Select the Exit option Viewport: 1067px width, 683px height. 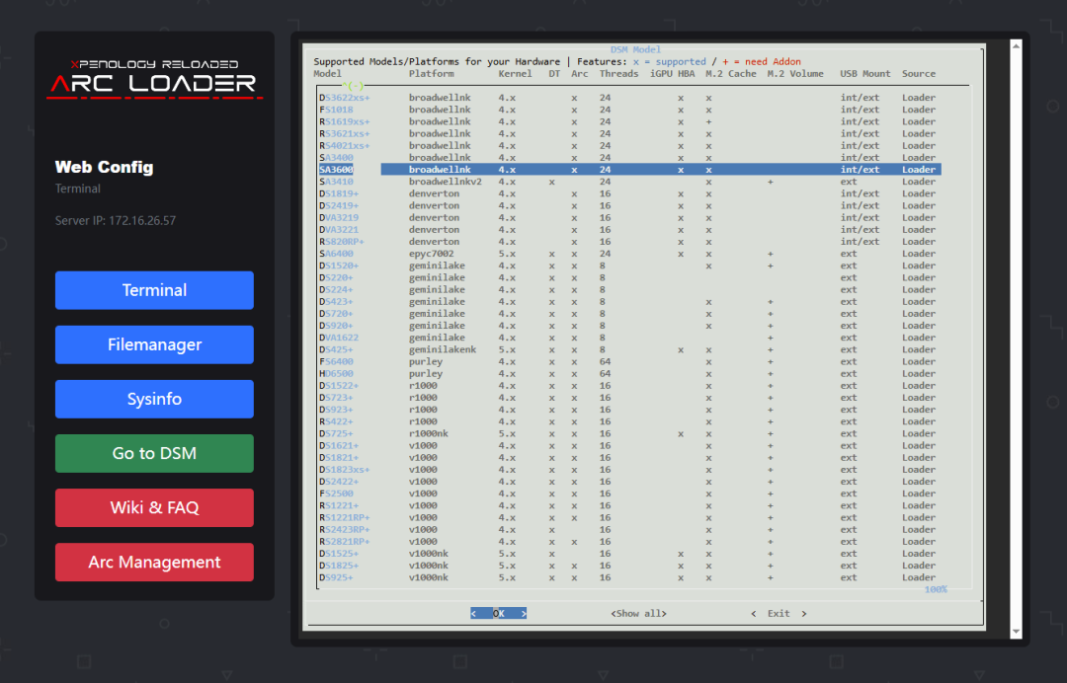pos(779,613)
